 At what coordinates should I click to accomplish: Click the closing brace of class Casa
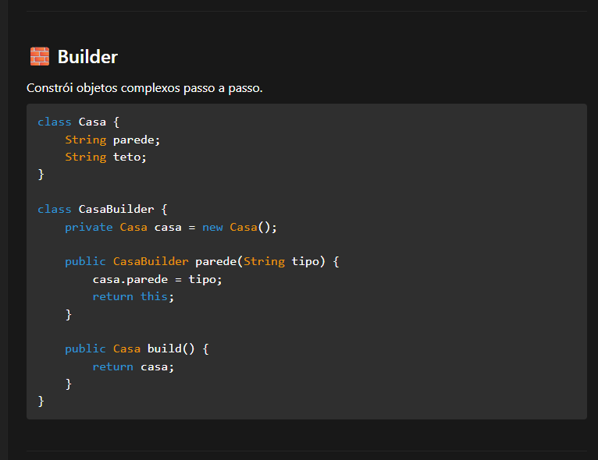[x=41, y=175]
